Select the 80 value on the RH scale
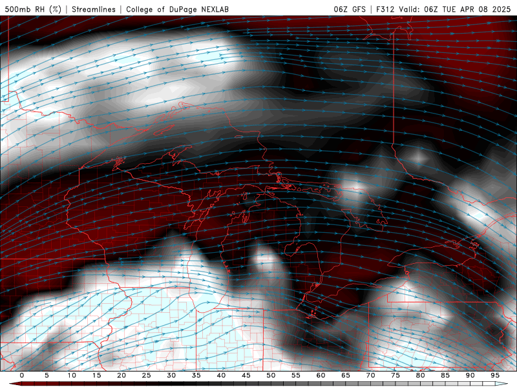 point(421,375)
